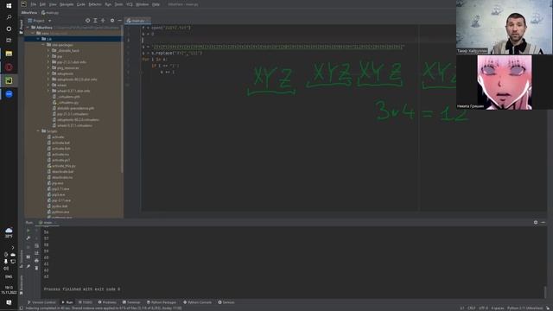Open the VCS menu

click(130, 4)
